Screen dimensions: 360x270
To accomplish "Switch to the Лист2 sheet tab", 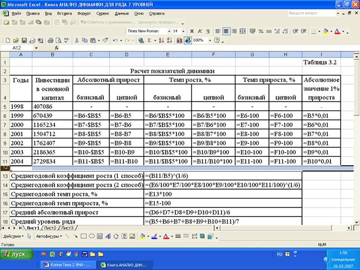I will pyautogui.click(x=50, y=228).
